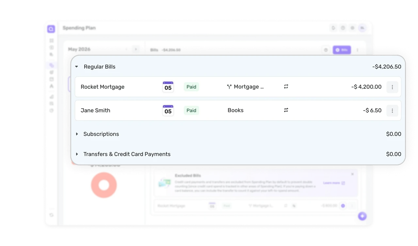
Task: Click the recurring icon on Rocket Mortgage row
Action: point(286,86)
